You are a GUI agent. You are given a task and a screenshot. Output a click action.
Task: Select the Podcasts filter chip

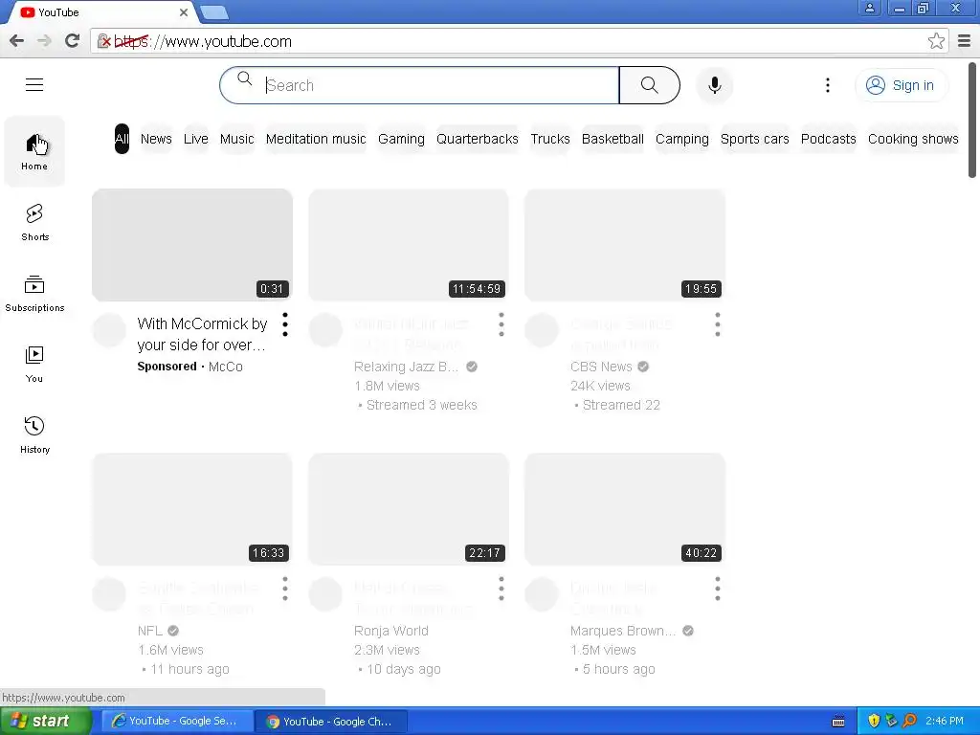[x=828, y=139]
